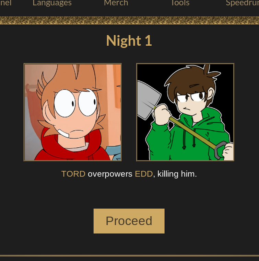The width and height of the screenshot is (259, 261).
Task: Click the highlighted TORD name
Action: [73, 174]
